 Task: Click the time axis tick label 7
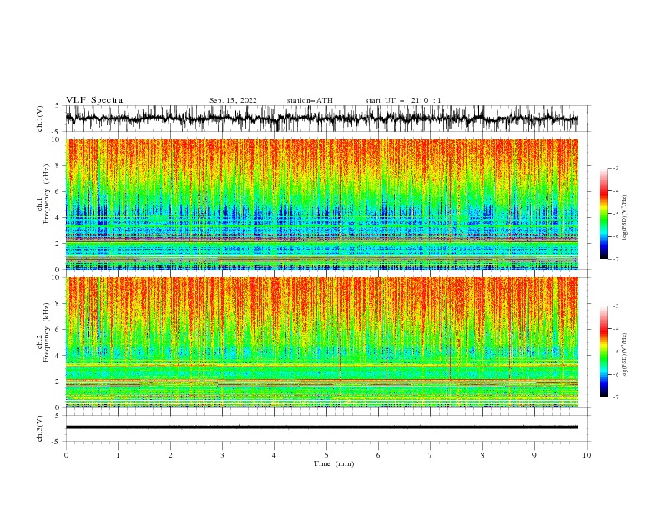[x=431, y=455]
